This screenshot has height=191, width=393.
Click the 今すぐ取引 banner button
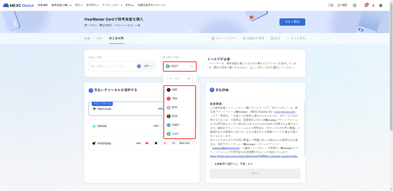[x=292, y=22]
